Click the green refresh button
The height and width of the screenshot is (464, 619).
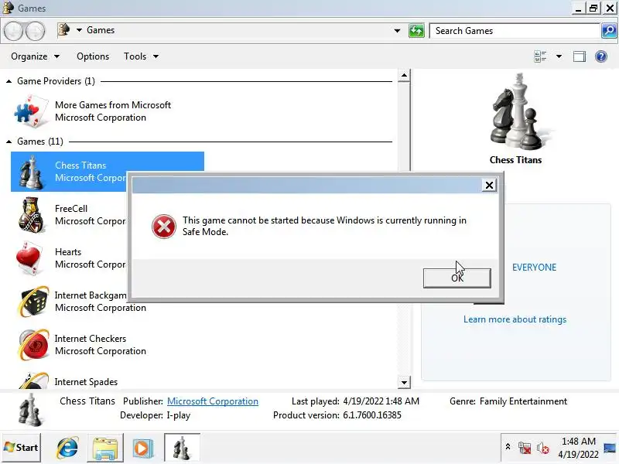coord(416,31)
